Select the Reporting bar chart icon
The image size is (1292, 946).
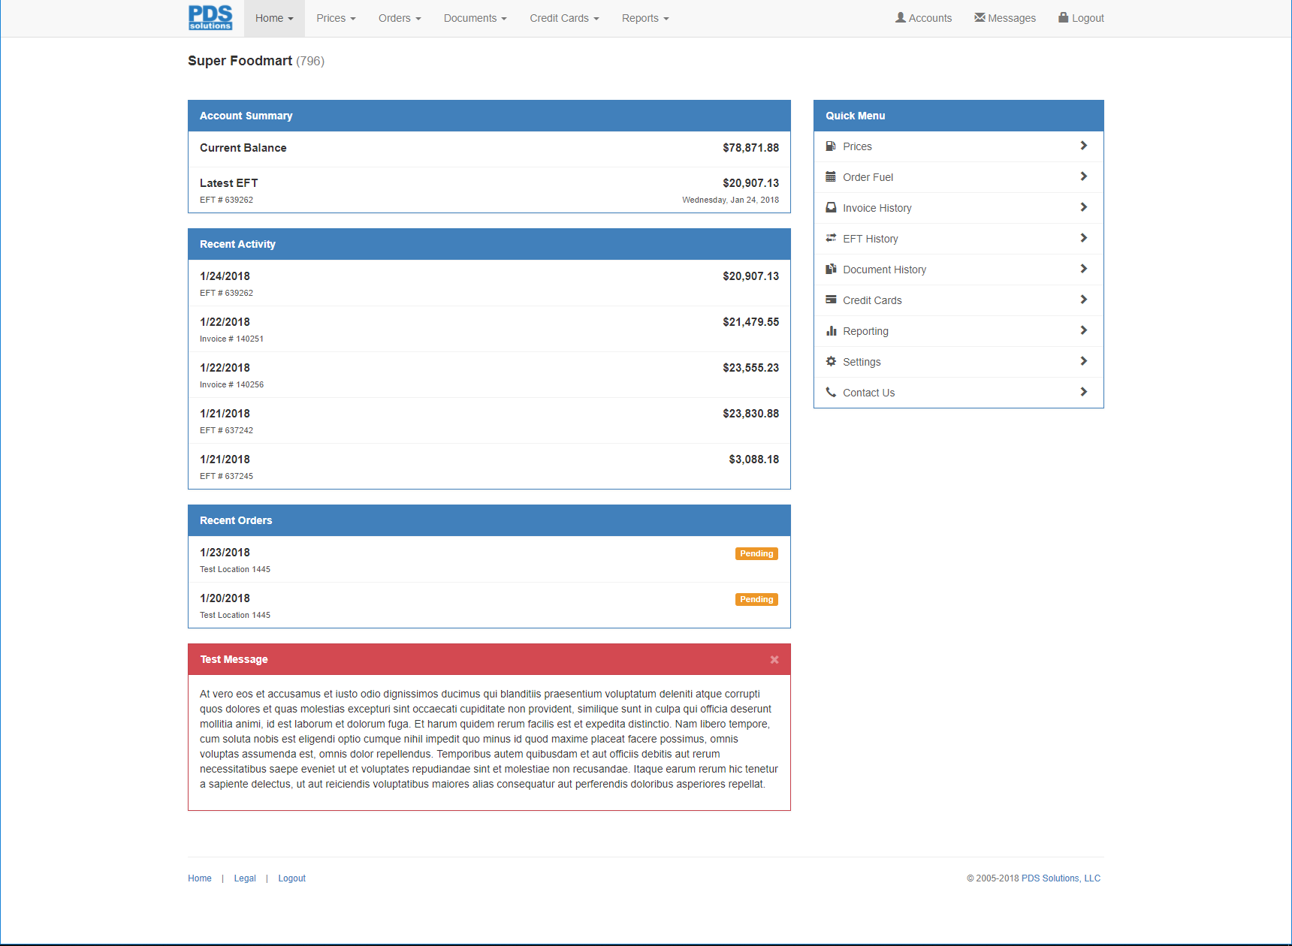tap(831, 330)
